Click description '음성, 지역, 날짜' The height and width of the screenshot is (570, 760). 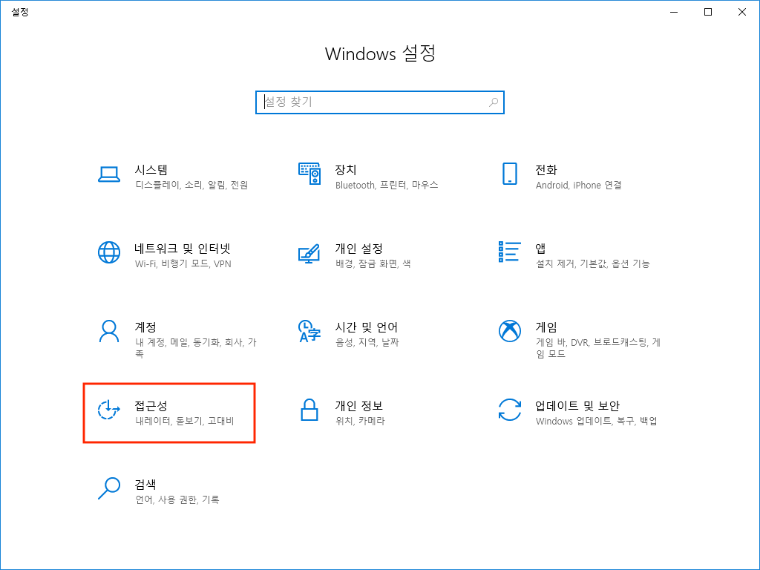[367, 342]
